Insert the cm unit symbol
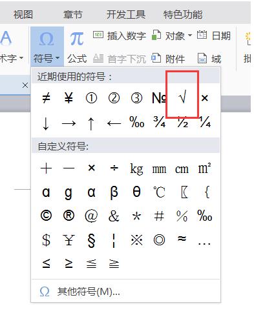Image resolution: width=254 pixels, height=315 pixels. coord(182,169)
